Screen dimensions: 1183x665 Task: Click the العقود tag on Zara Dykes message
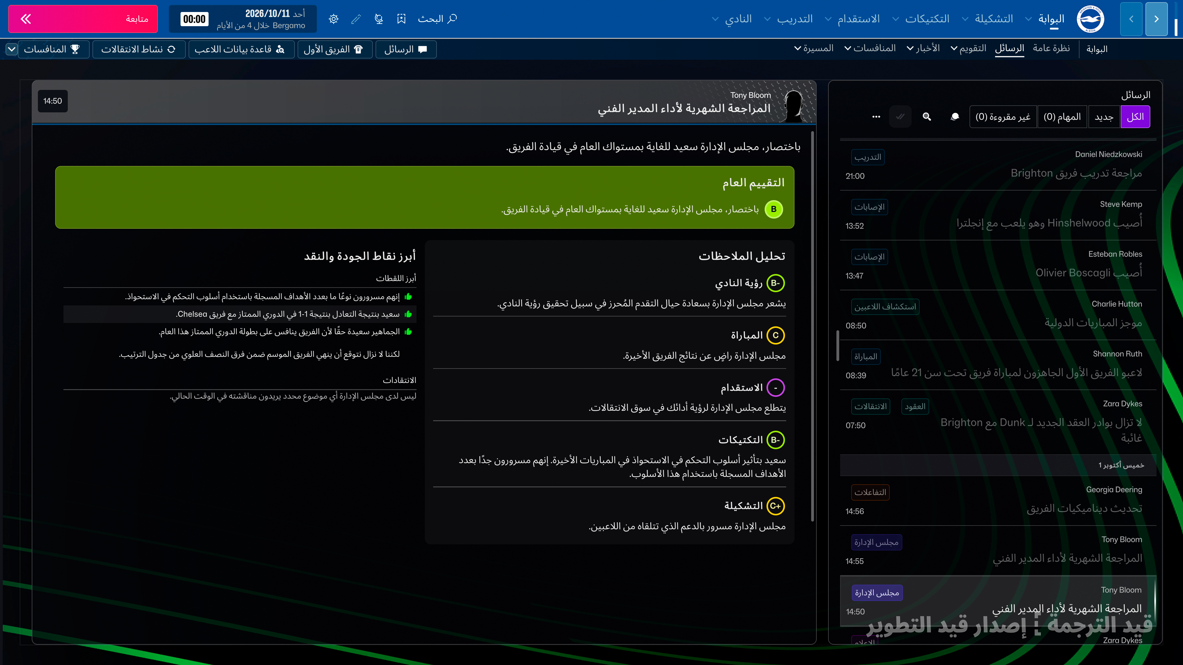pos(915,407)
